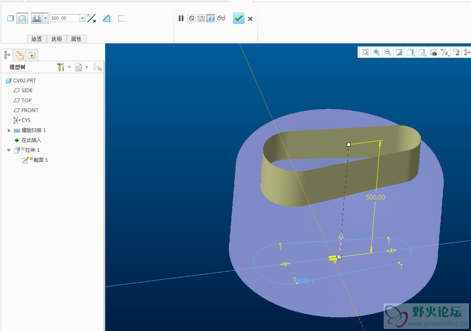Screen dimensions: 471x331
Task: Click the white depth drag handle
Action: coord(348,144)
